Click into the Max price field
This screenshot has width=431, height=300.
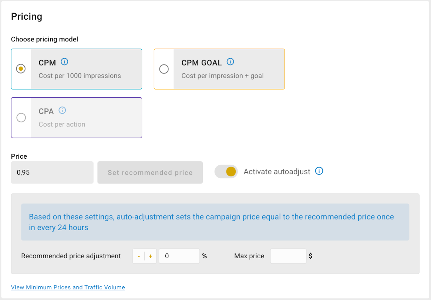click(x=288, y=256)
